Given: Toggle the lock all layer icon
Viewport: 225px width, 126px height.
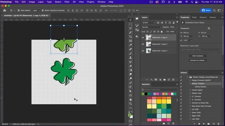Looking at the screenshot, I should click(162, 31).
